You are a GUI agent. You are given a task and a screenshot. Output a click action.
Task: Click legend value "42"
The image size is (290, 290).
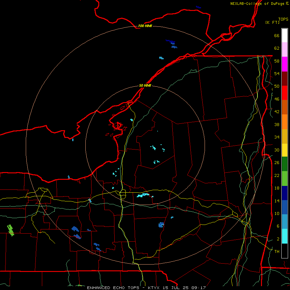(277, 112)
